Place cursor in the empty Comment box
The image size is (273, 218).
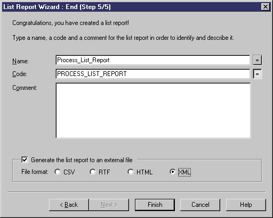tap(153, 111)
